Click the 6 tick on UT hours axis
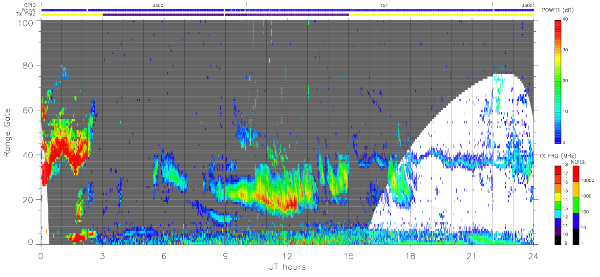The image size is (600, 277). 164,255
